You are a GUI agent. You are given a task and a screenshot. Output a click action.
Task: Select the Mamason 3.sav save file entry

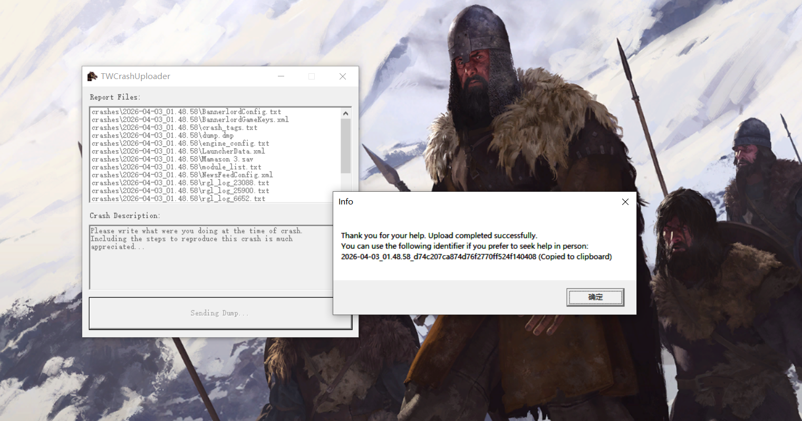[x=172, y=159]
